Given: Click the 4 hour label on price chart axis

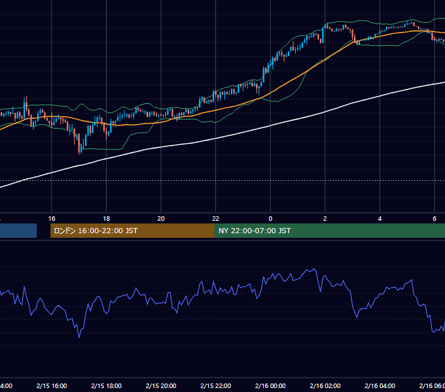Looking at the screenshot, I should (380, 219).
